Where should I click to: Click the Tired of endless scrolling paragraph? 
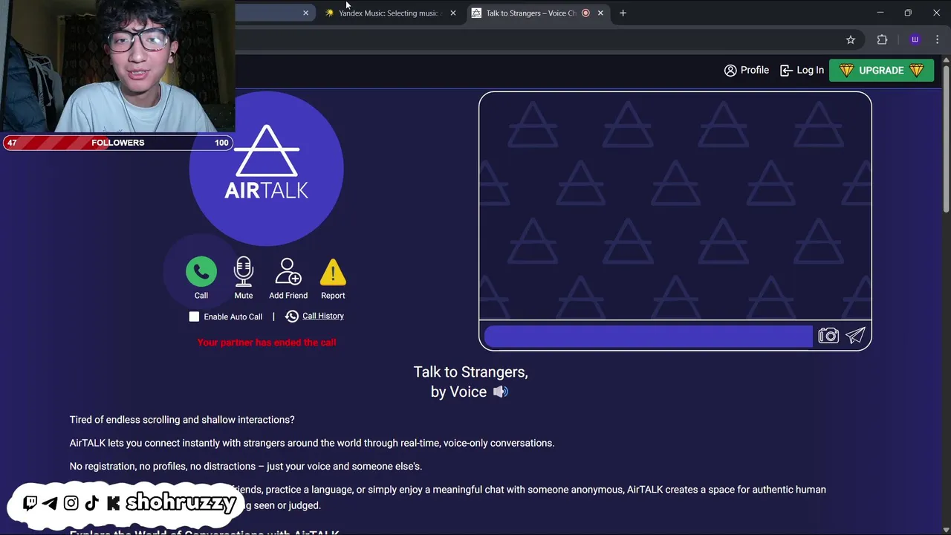click(182, 420)
